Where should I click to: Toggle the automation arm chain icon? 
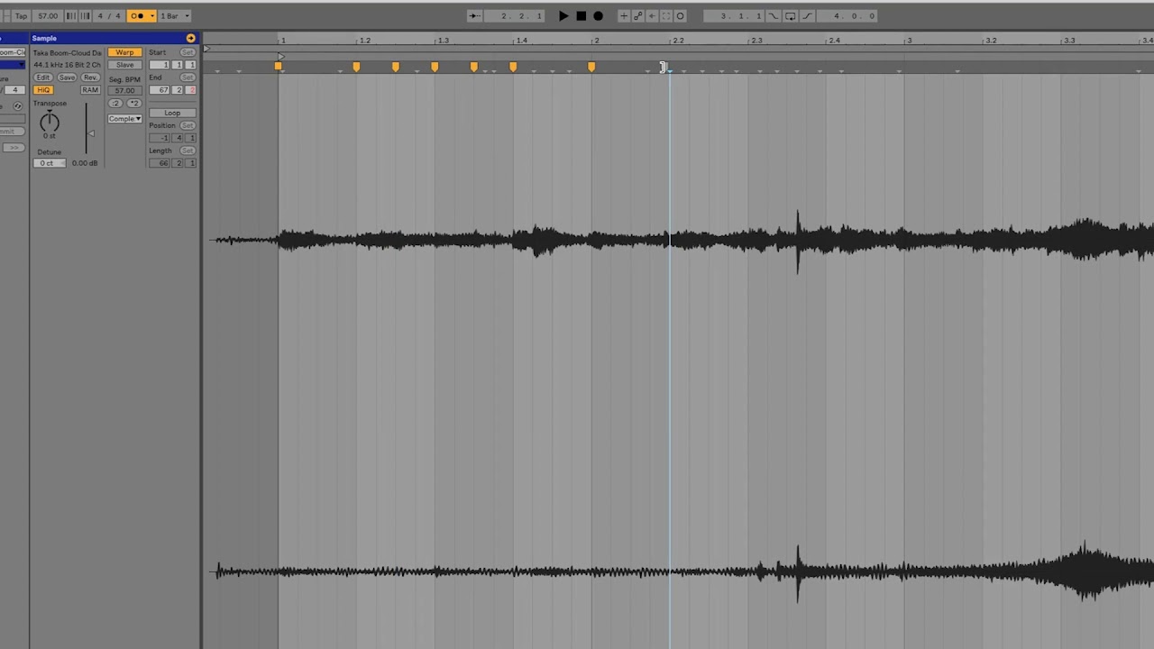pyautogui.click(x=637, y=15)
